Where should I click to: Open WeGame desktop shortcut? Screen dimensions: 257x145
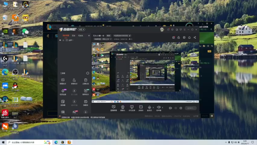tap(25, 5)
